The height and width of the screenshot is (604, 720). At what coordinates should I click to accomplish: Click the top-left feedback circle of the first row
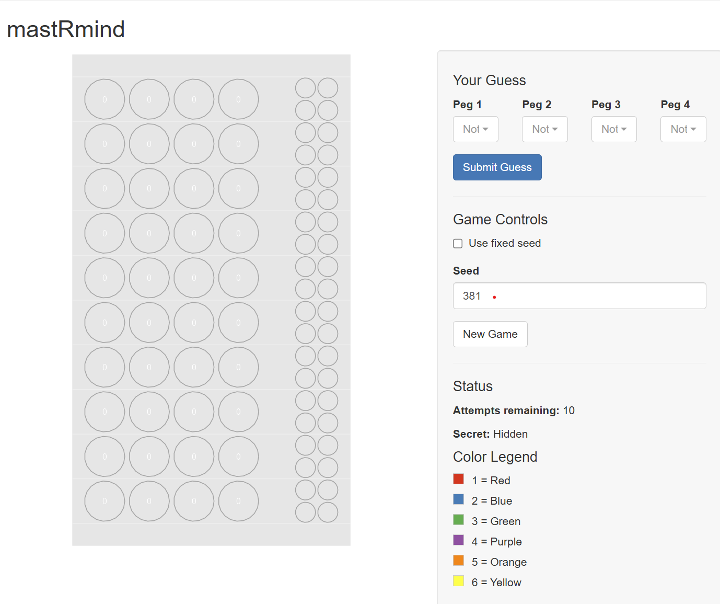[x=305, y=88]
